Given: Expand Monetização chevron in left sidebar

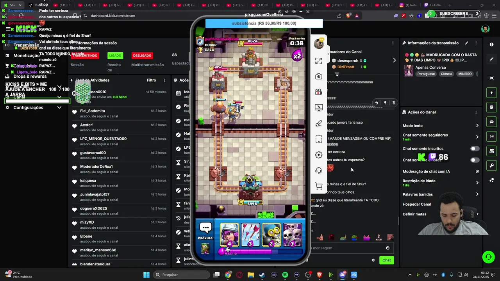Looking at the screenshot, I should [x=59, y=55].
